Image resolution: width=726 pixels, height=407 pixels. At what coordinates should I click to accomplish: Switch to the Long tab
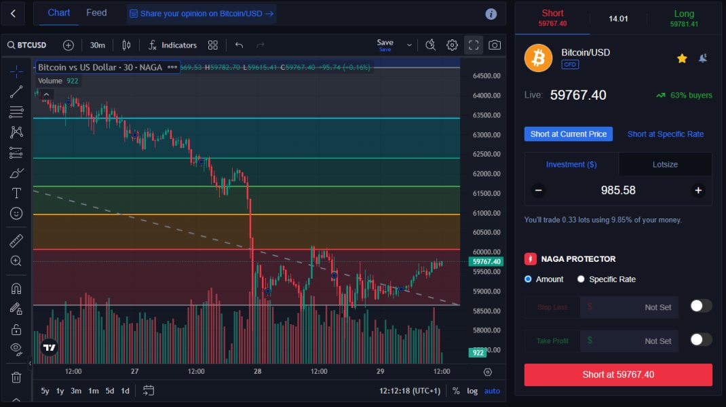684,18
